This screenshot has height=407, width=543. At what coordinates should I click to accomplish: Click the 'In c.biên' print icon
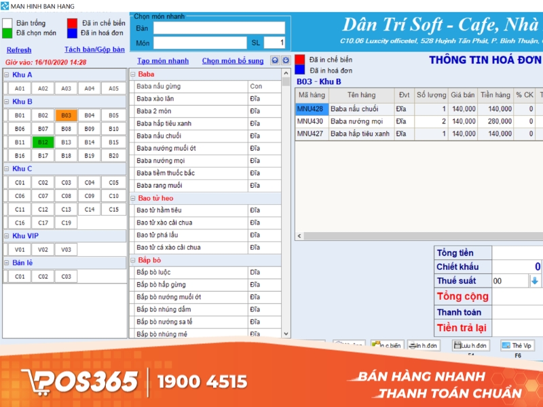pyautogui.click(x=387, y=345)
